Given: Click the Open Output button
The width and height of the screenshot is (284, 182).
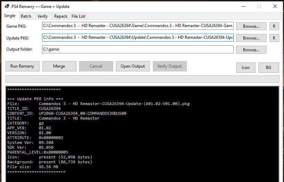Looking at the screenshot, I should click(133, 66).
